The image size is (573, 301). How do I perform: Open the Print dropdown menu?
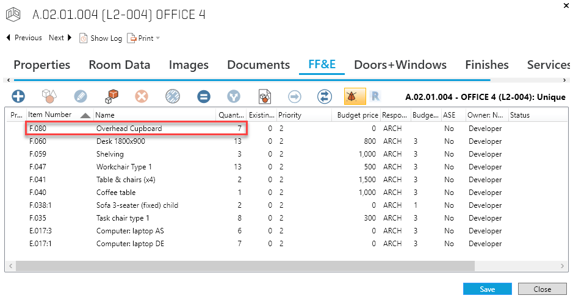144,38
